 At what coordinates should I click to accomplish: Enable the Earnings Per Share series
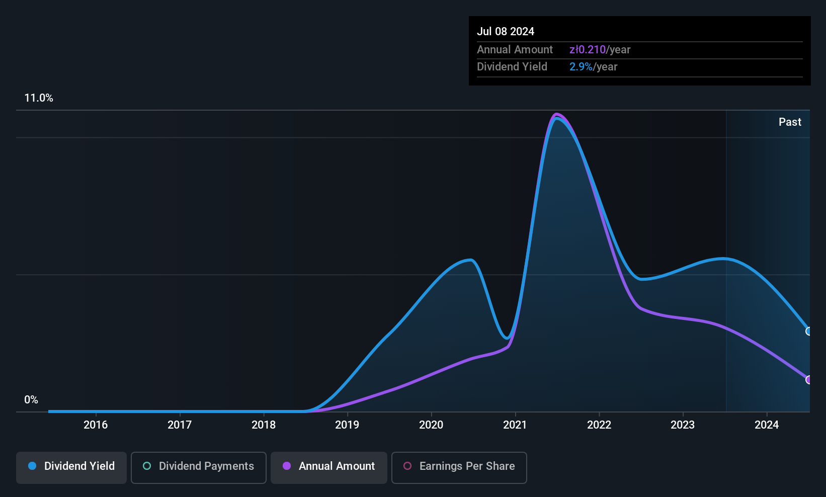[459, 468]
